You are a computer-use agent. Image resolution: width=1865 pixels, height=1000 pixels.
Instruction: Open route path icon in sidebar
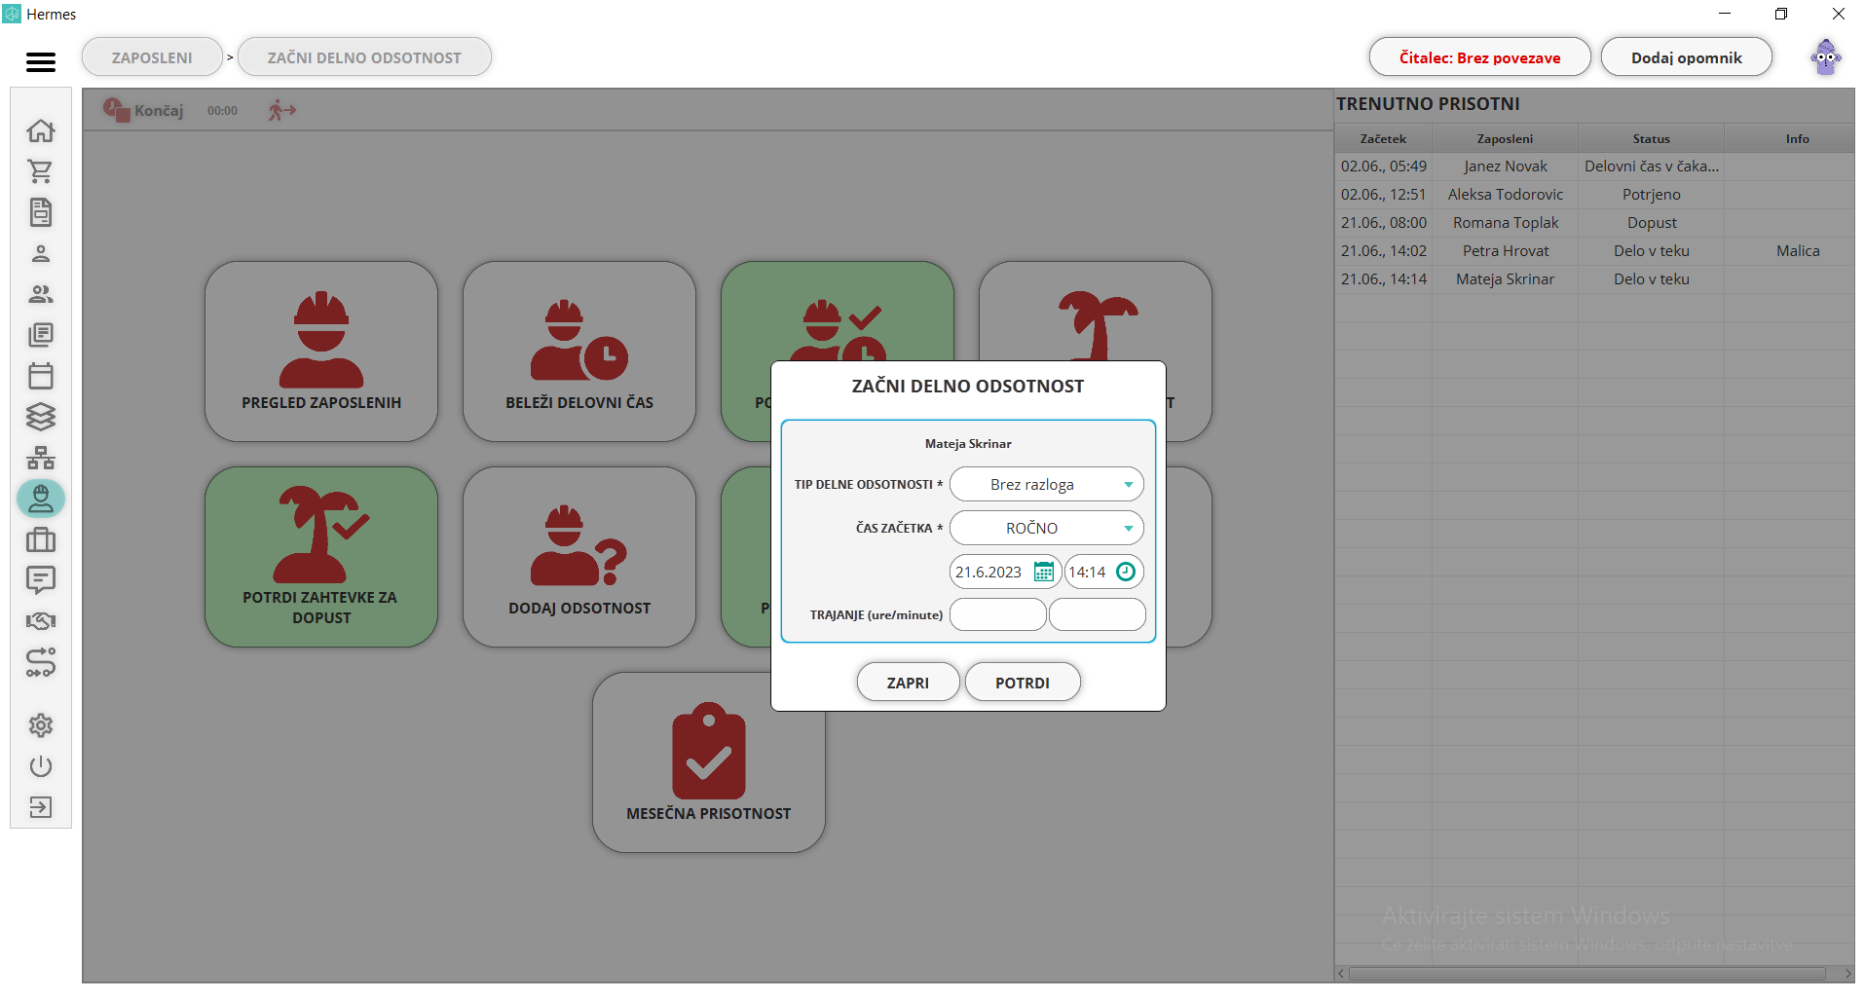[x=41, y=662]
